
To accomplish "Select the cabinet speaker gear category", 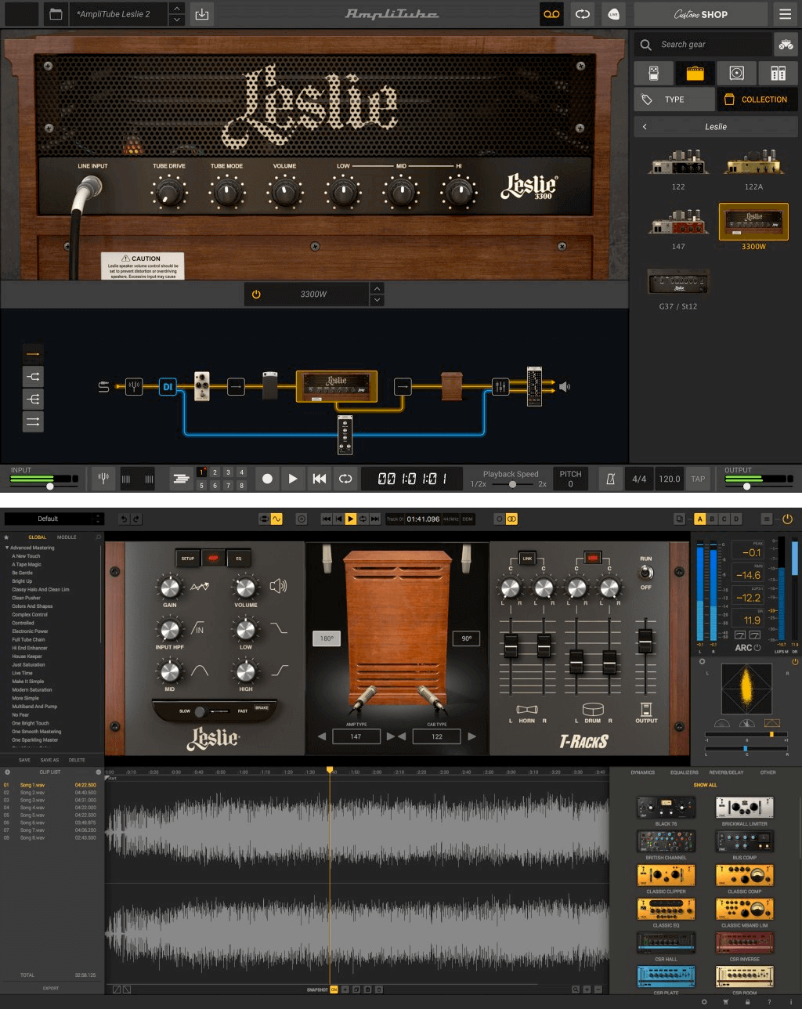I will click(736, 73).
